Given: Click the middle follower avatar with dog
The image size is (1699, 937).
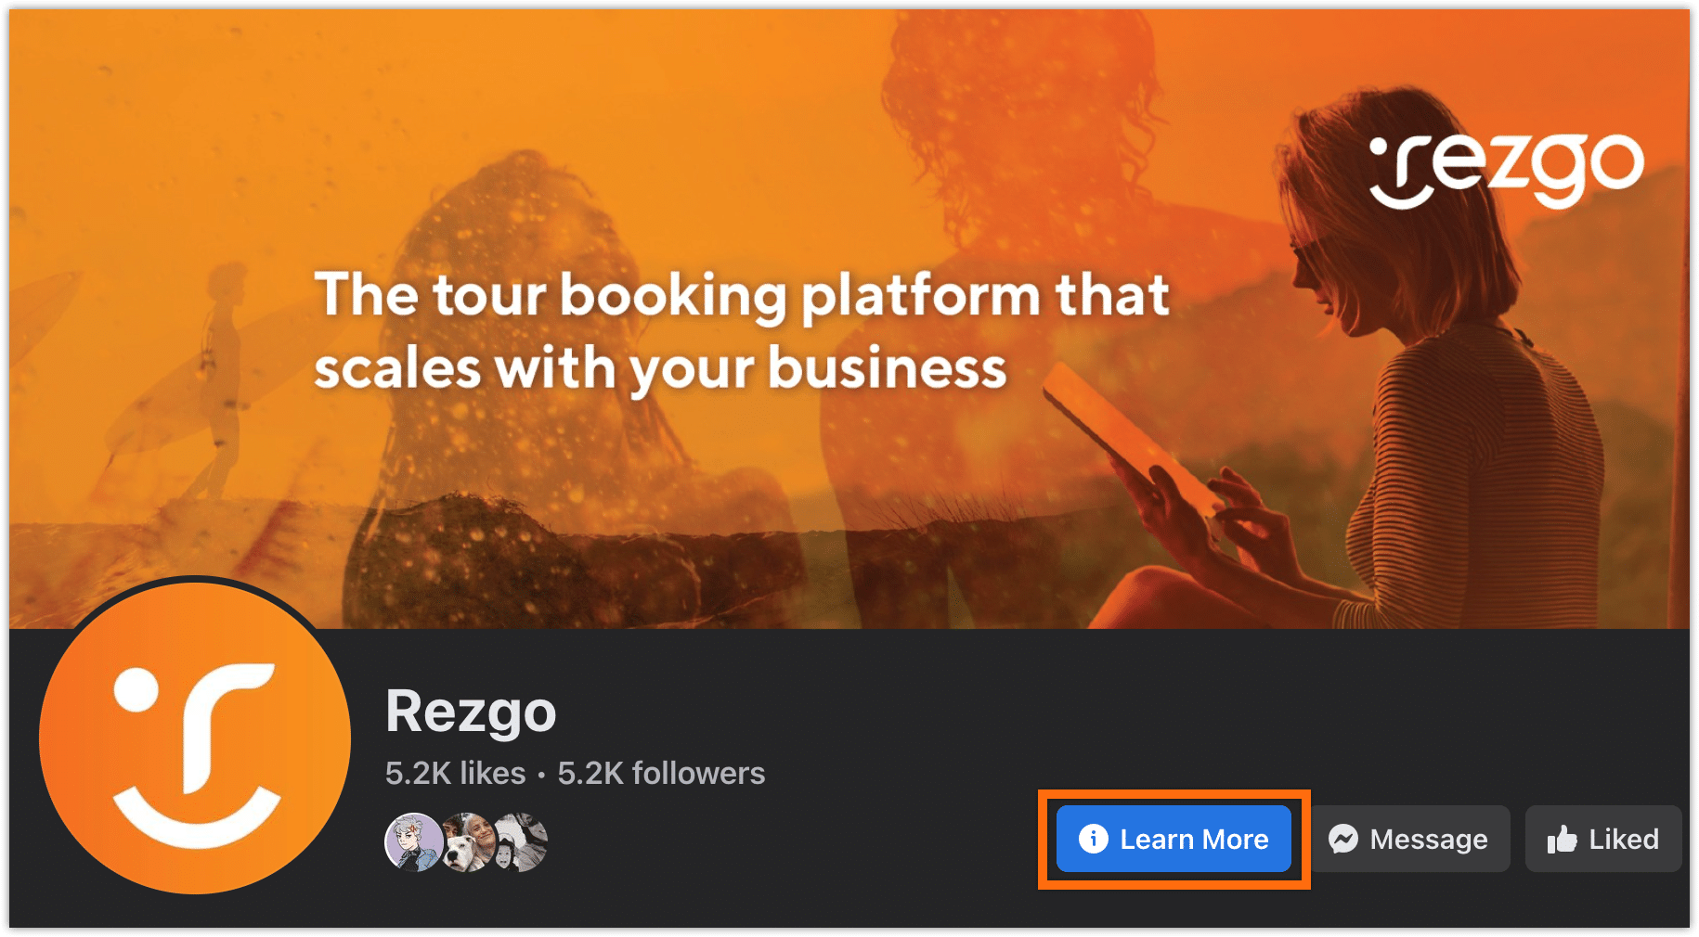Looking at the screenshot, I should [x=466, y=842].
